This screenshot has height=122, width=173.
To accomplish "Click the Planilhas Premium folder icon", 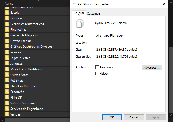I will click(7, 86).
